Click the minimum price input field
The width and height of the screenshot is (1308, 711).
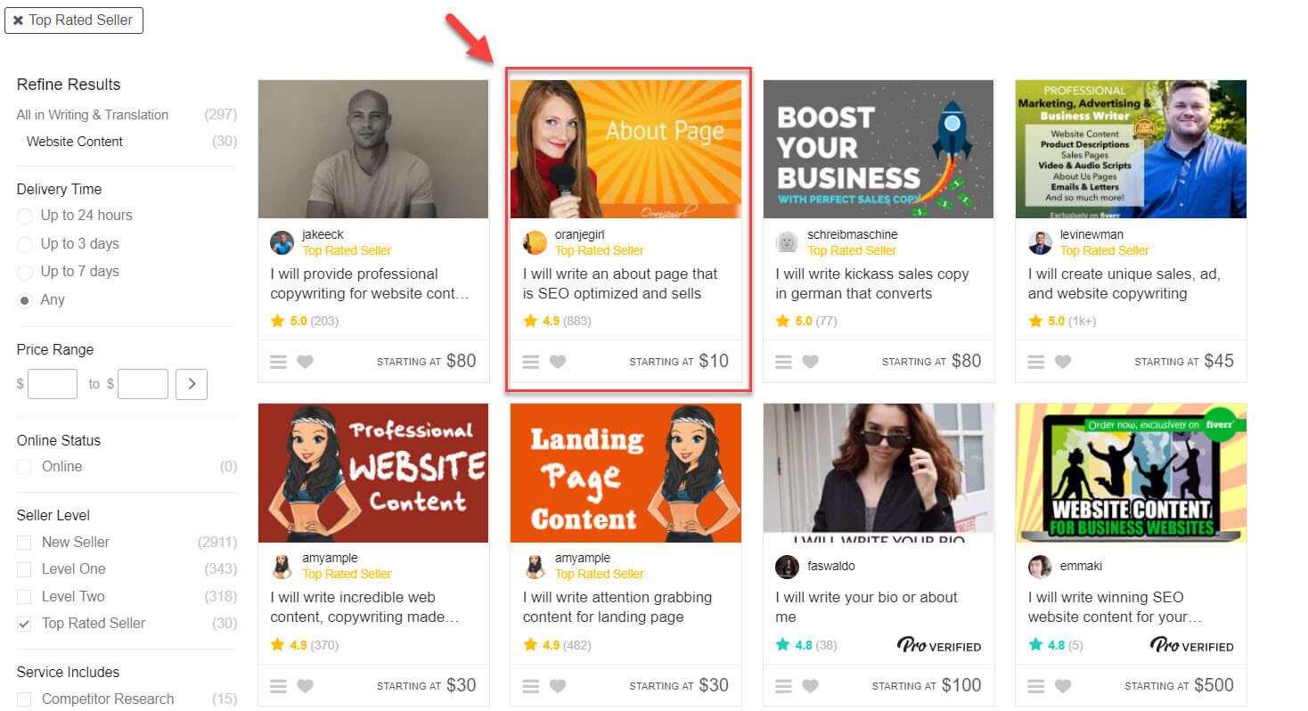(x=53, y=385)
